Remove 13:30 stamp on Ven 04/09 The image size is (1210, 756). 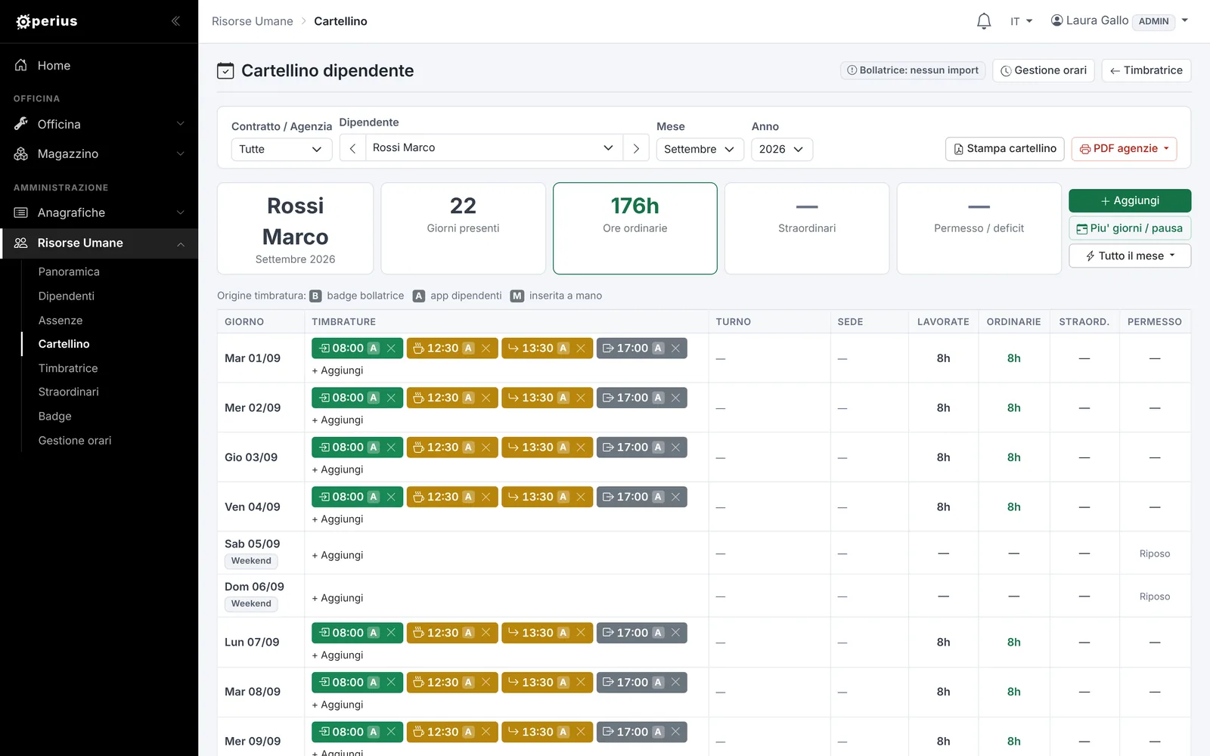[x=581, y=497]
